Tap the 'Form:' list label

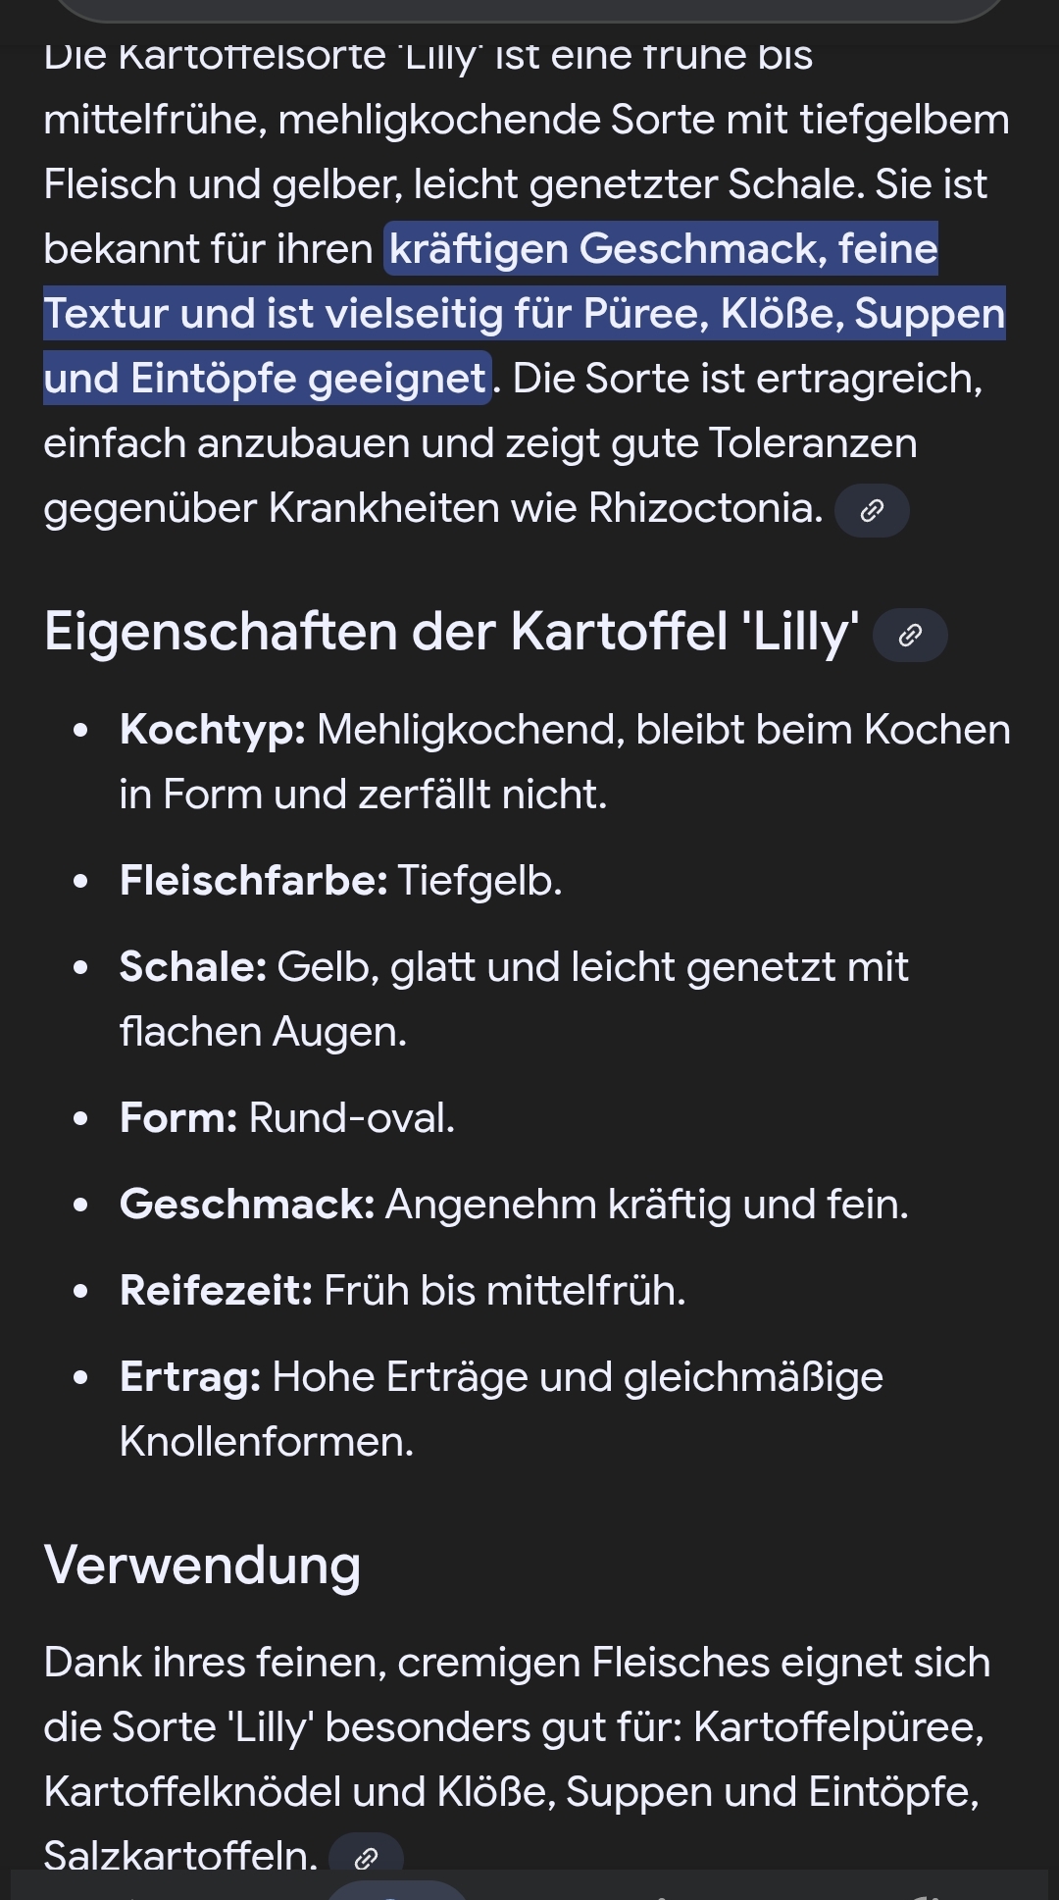(178, 1118)
